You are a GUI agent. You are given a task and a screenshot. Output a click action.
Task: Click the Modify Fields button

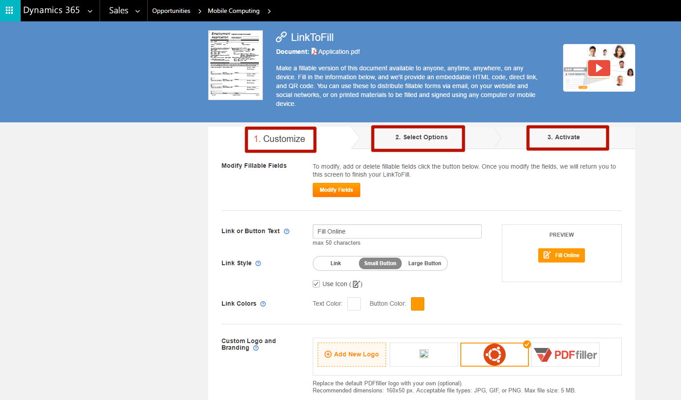coord(336,190)
